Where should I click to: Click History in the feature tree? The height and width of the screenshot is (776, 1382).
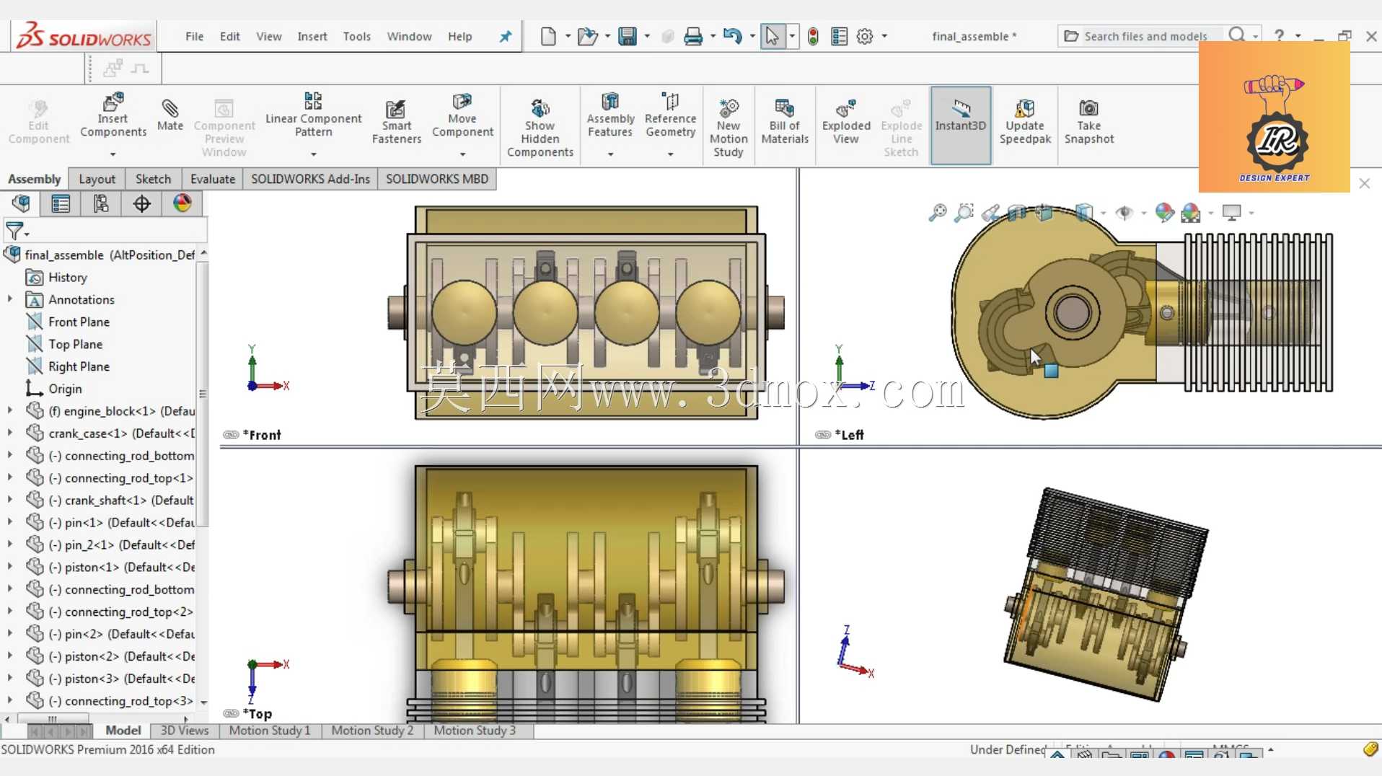pos(67,277)
